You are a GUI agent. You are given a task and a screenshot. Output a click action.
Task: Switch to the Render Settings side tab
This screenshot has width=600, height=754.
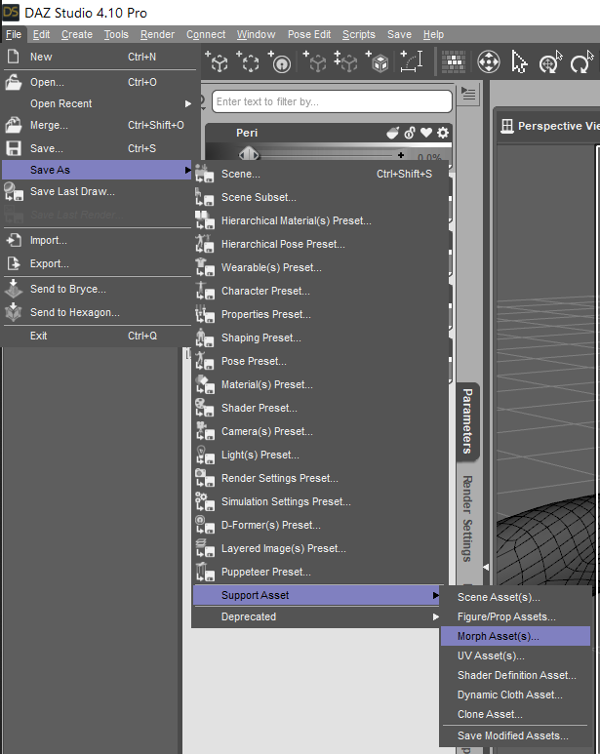pos(467,518)
